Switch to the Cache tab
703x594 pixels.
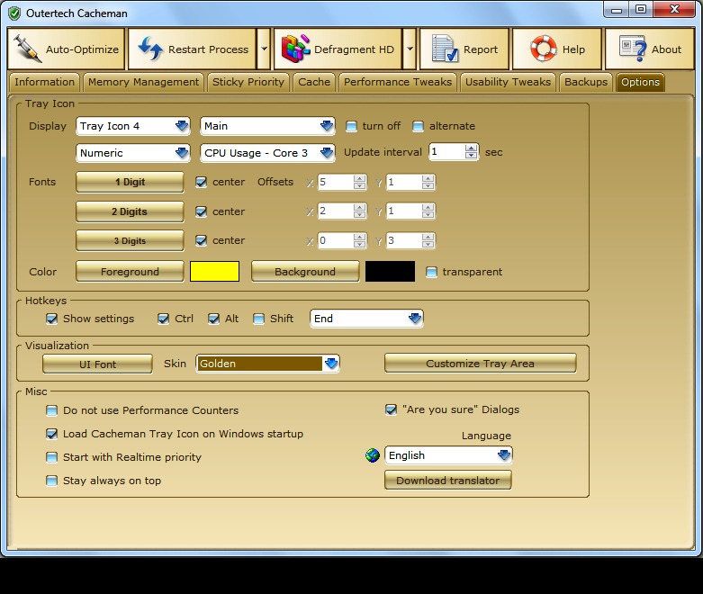(314, 82)
